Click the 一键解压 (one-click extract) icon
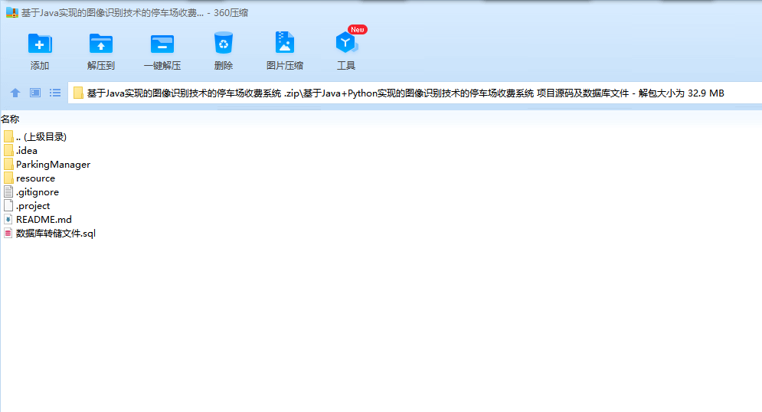The width and height of the screenshot is (762, 412). tap(162, 44)
